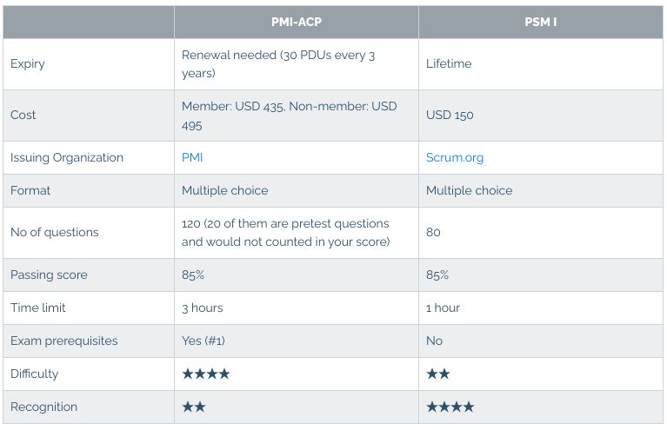Select the Cost row label
667x430 pixels.
pos(23,115)
